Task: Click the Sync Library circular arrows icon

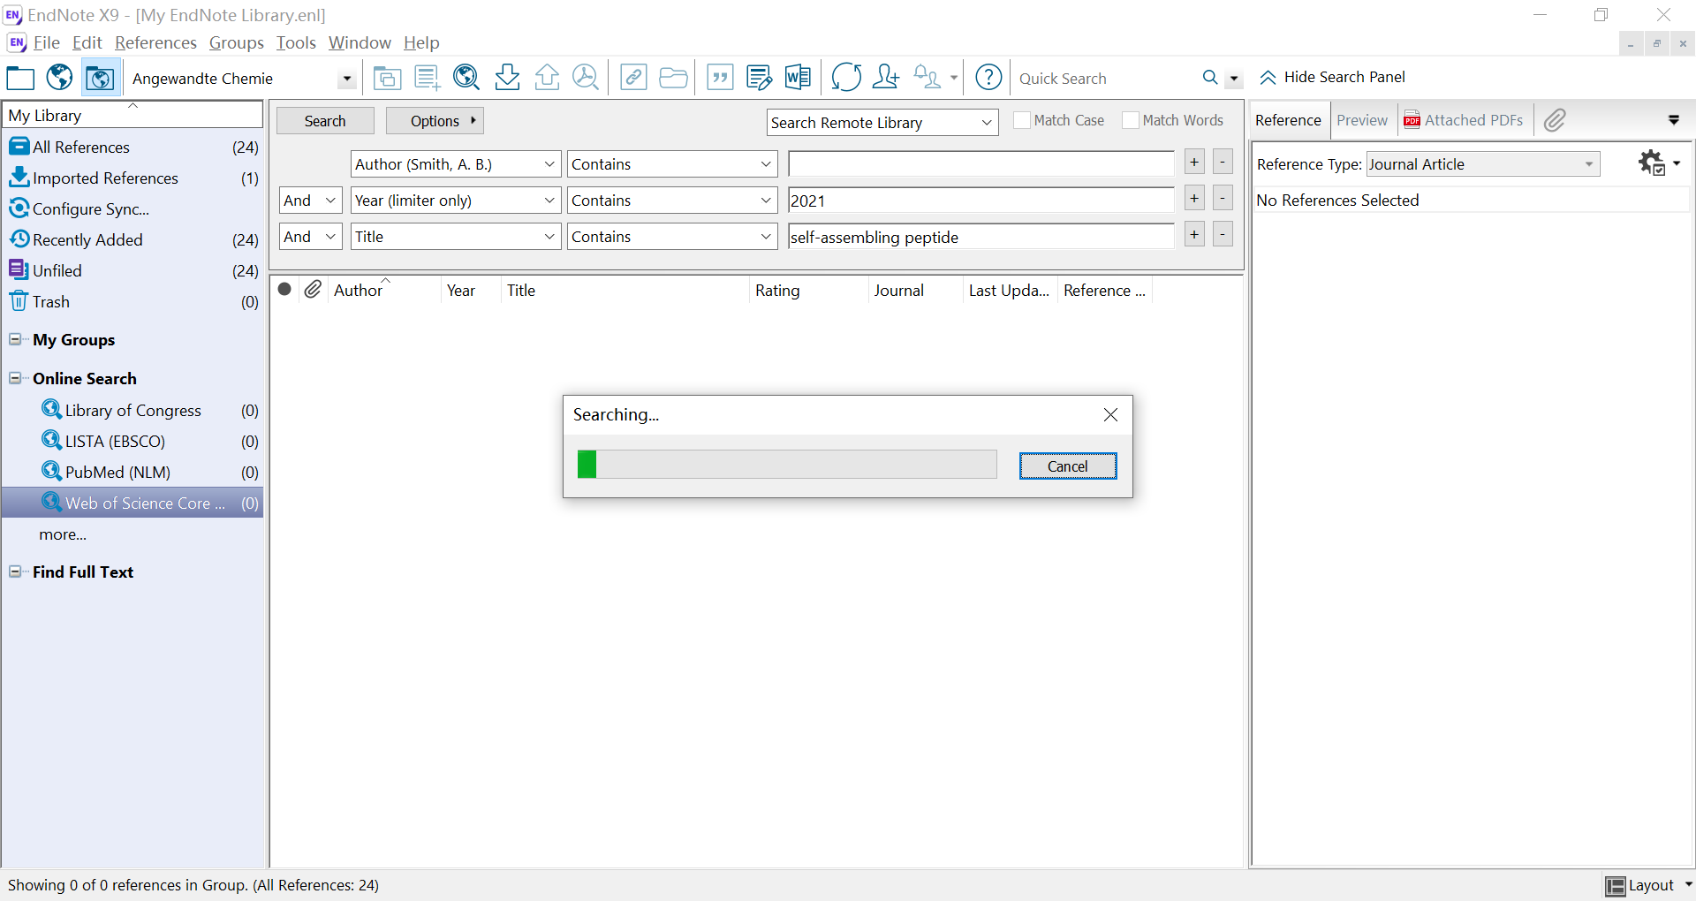Action: pyautogui.click(x=846, y=78)
